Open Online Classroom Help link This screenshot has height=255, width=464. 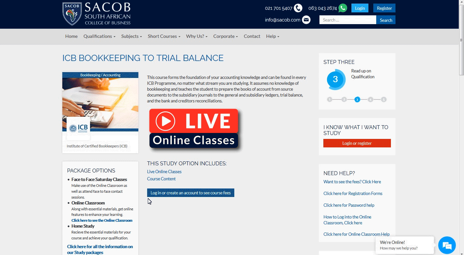[356, 234]
